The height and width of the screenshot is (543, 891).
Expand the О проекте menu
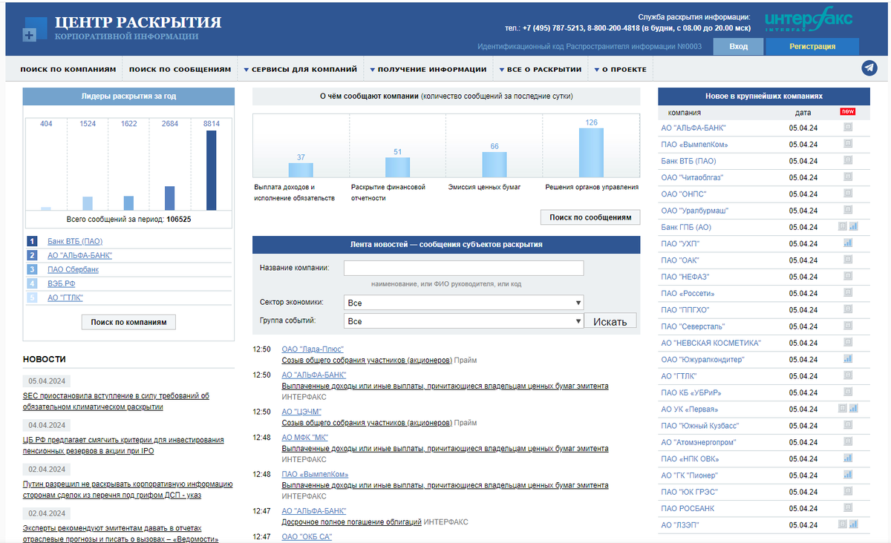621,69
